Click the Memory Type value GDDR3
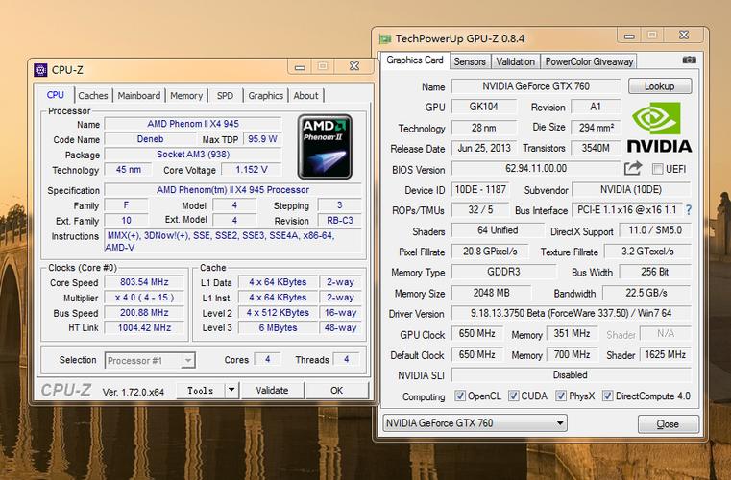The height and width of the screenshot is (480, 731). pos(503,272)
